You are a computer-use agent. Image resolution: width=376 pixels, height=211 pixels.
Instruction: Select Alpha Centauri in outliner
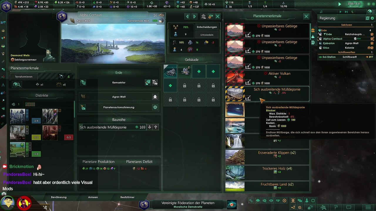coord(346,39)
